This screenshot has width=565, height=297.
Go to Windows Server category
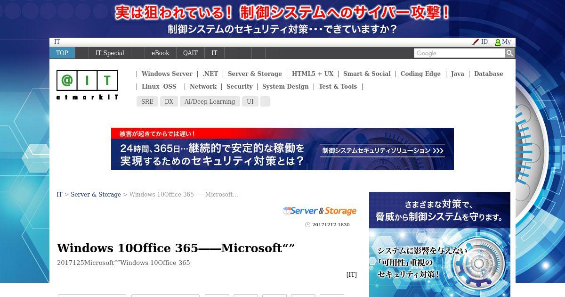(167, 74)
